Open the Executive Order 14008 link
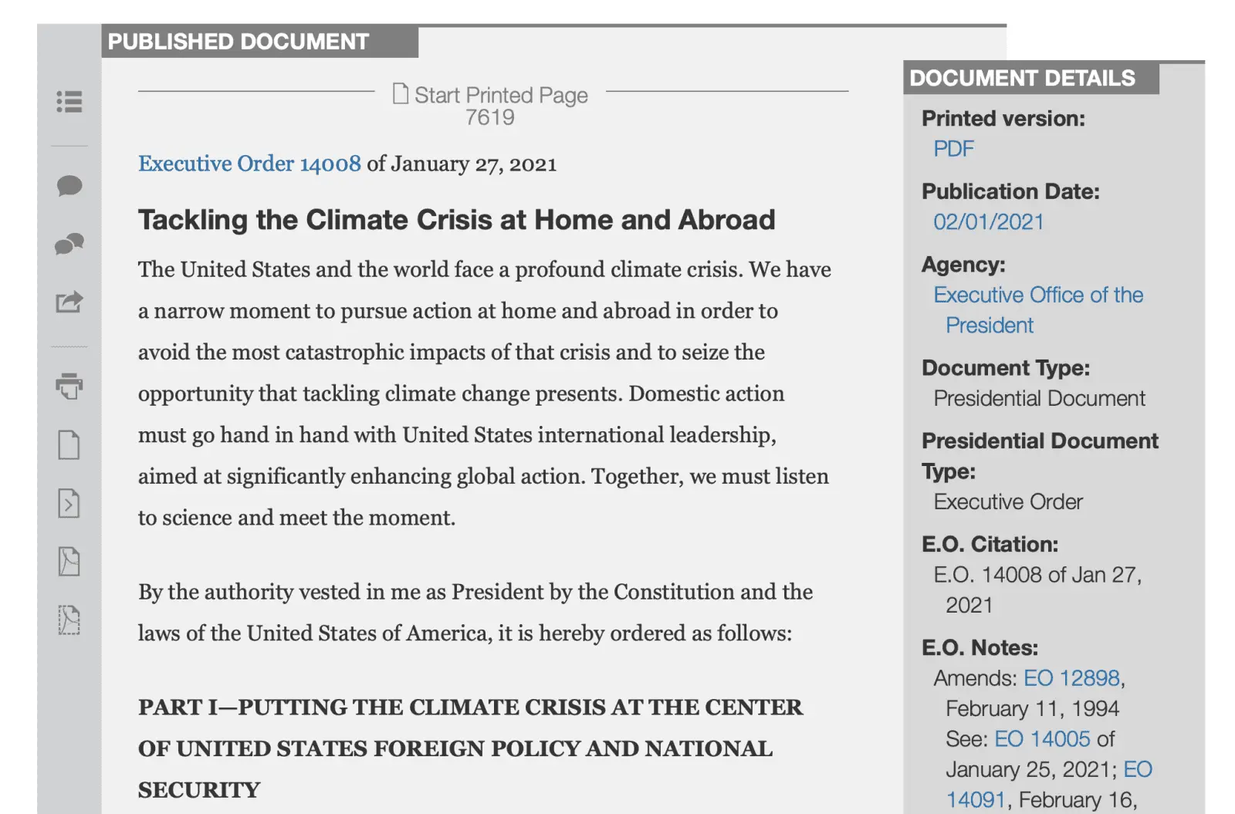This screenshot has height=814, width=1235. point(249,164)
